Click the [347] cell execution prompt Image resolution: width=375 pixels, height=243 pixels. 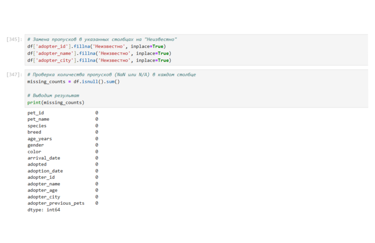pos(15,75)
